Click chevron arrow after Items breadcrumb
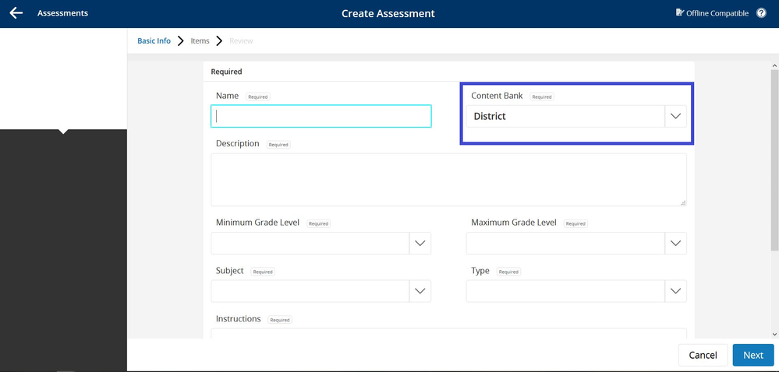This screenshot has height=372, width=779. [219, 41]
